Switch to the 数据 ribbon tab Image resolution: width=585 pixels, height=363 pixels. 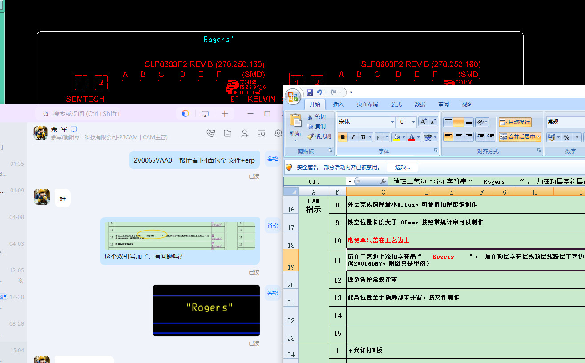pyautogui.click(x=420, y=104)
